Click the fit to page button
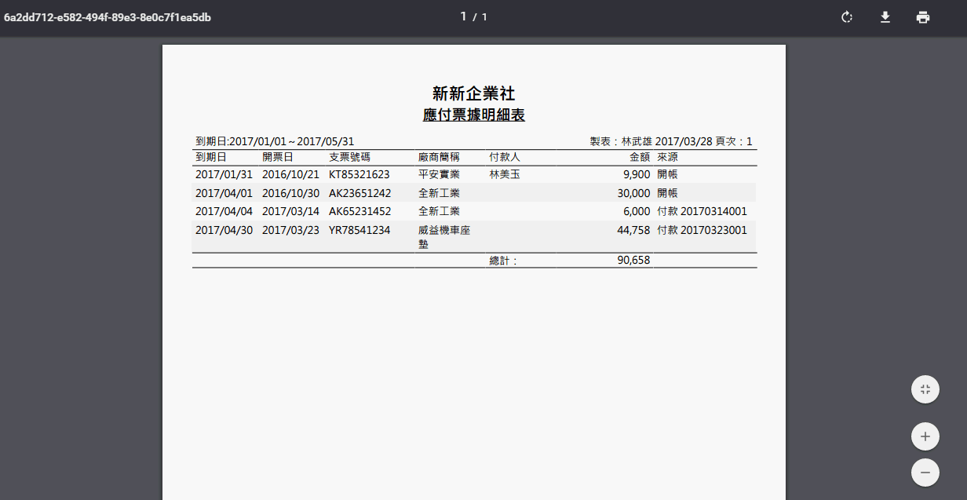 (x=925, y=389)
